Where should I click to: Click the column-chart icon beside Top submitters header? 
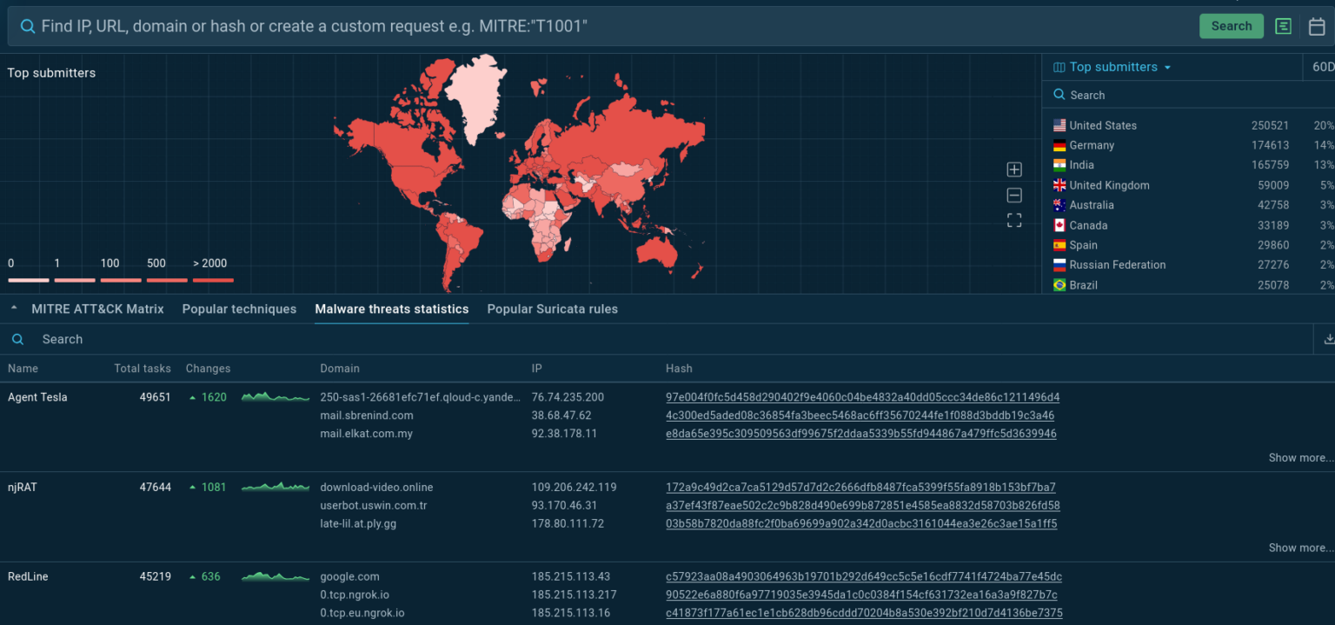(1059, 67)
